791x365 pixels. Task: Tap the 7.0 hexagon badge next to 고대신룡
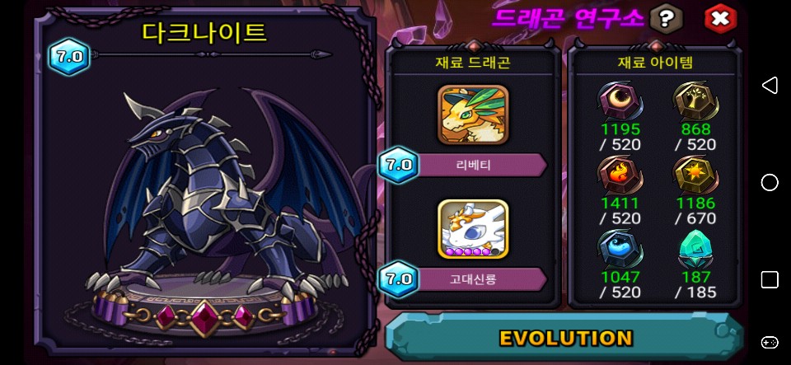click(399, 279)
